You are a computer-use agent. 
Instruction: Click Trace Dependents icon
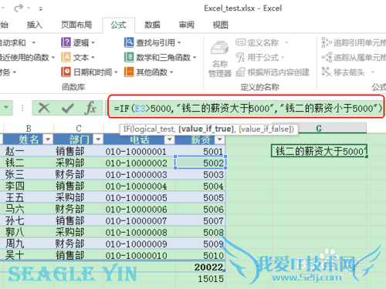click(x=327, y=57)
